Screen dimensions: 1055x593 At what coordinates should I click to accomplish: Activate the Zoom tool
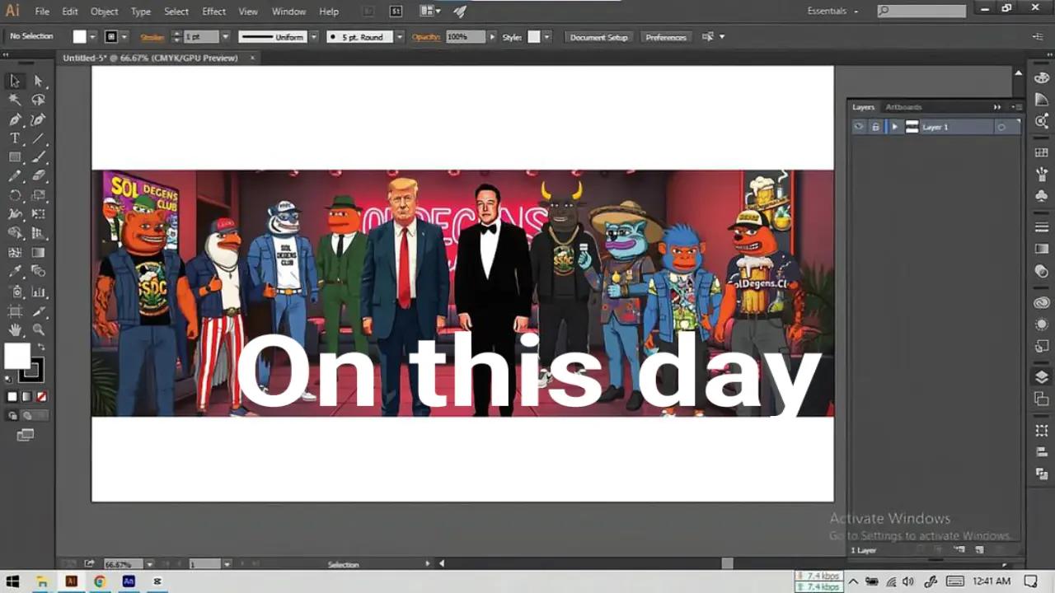(x=38, y=329)
